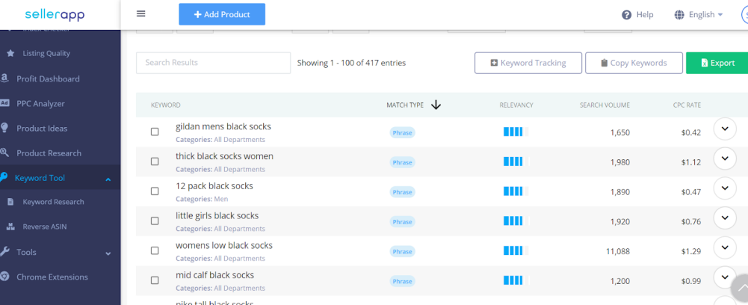Sort by Match Type arrow

[436, 105]
